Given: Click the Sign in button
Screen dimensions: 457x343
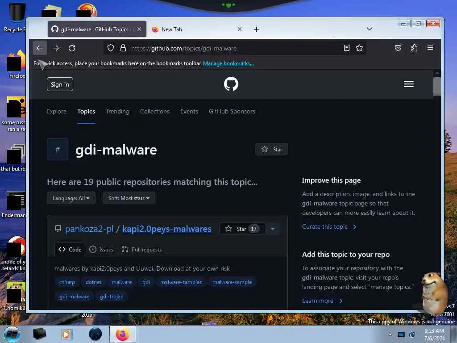Looking at the screenshot, I should click(x=60, y=84).
